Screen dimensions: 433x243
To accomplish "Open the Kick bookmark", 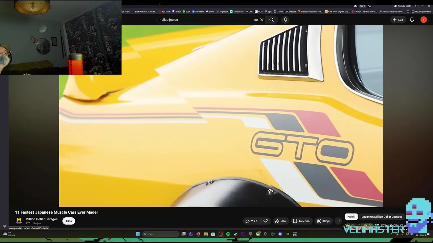I will 186,11.
